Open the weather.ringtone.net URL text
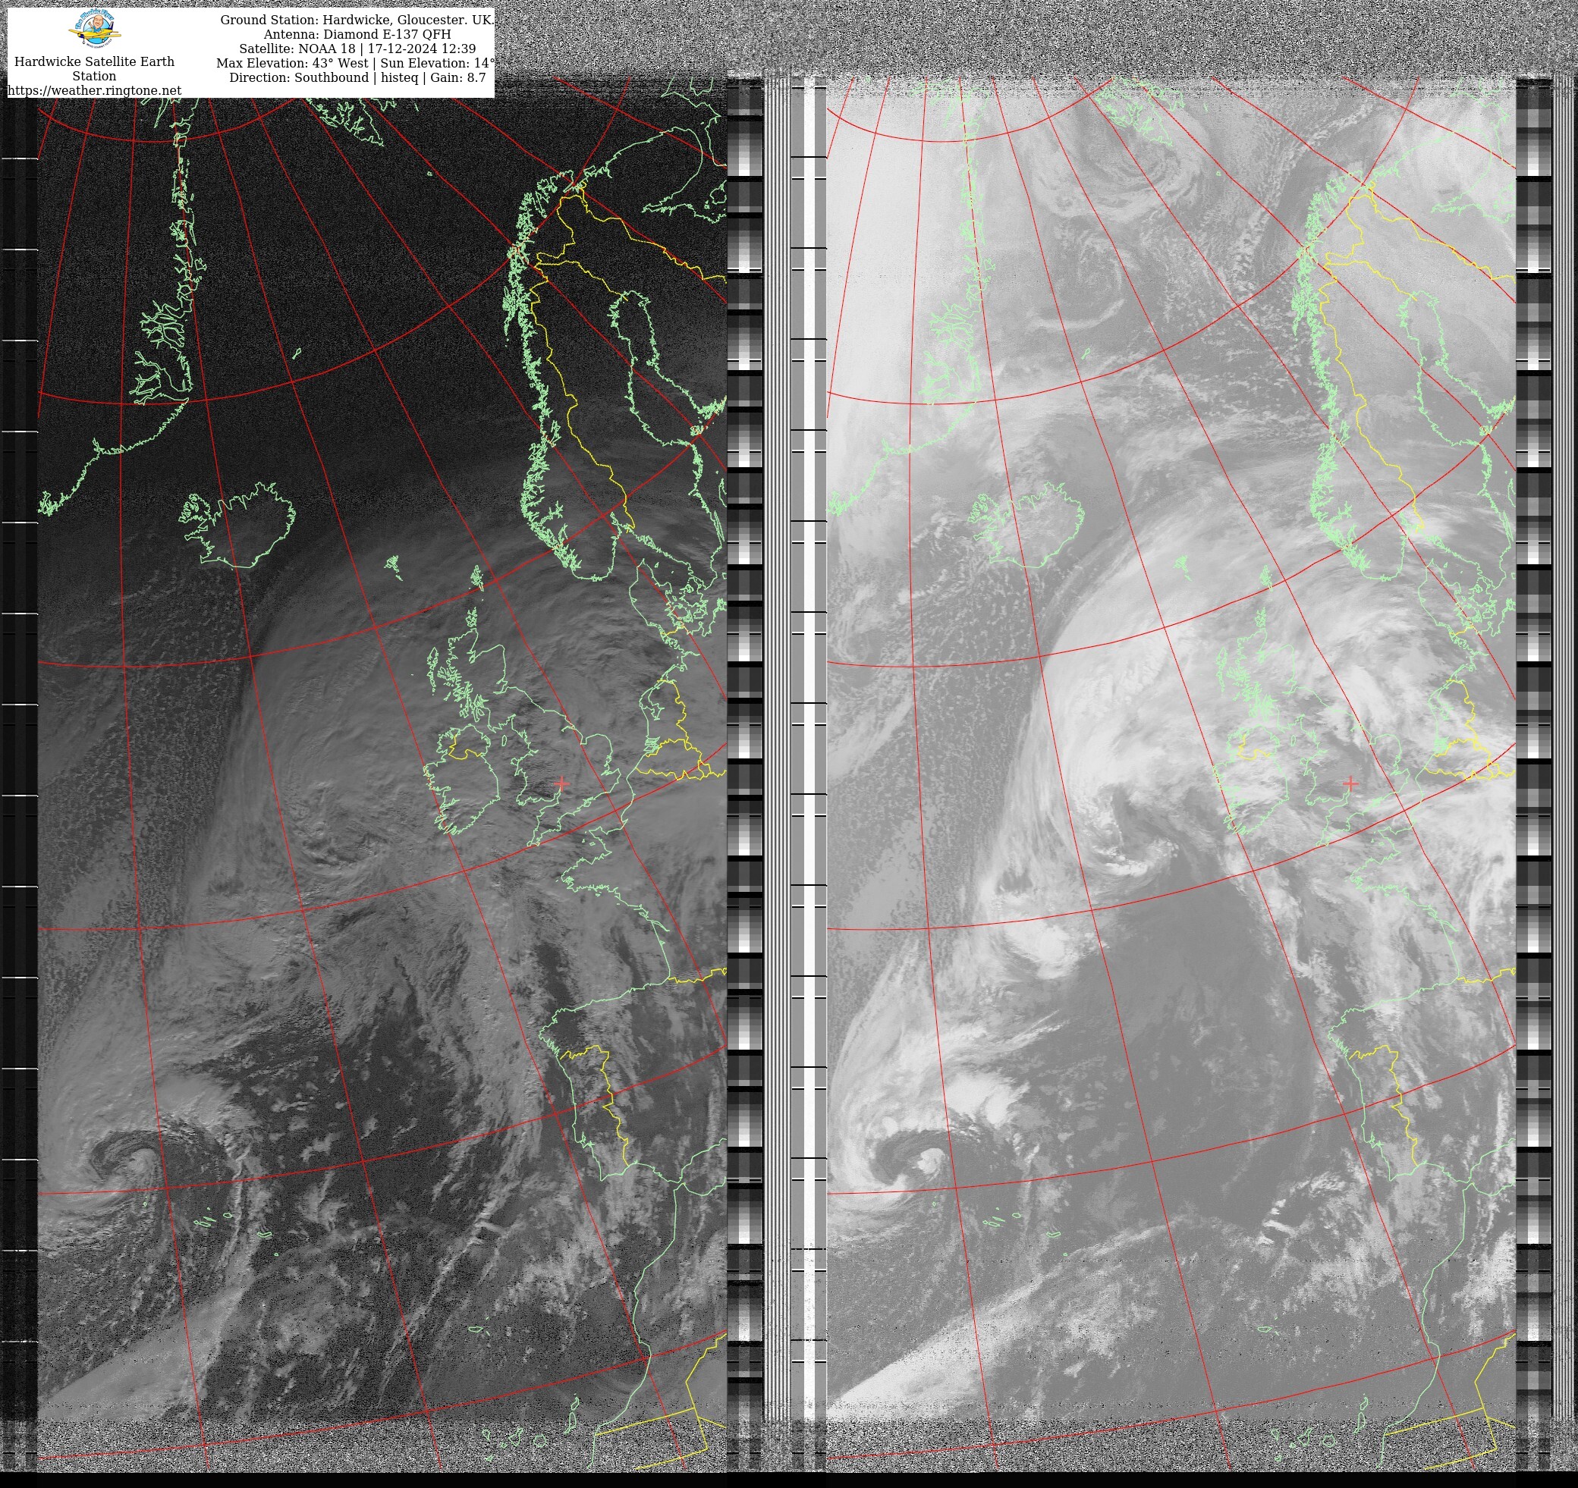The image size is (1578, 1488). click(93, 90)
